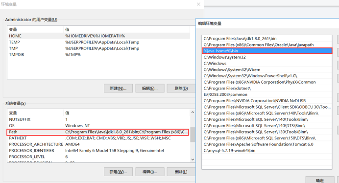
Task: Click the 值 column header in system variables
Action: coord(127,113)
